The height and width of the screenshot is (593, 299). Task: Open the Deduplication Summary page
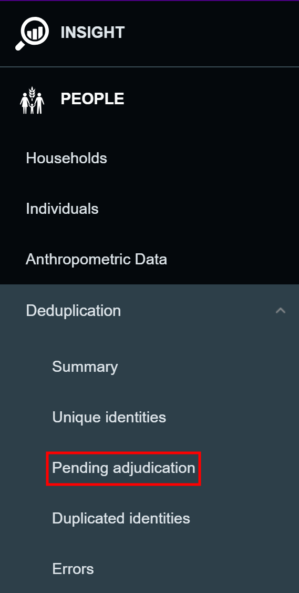[x=85, y=367]
